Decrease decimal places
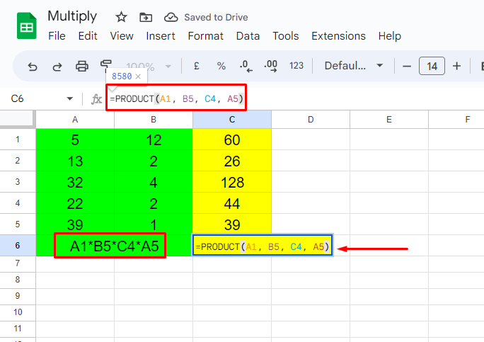484x342 pixels. tap(246, 66)
